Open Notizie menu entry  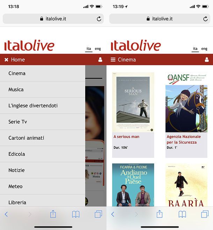click(x=43, y=170)
